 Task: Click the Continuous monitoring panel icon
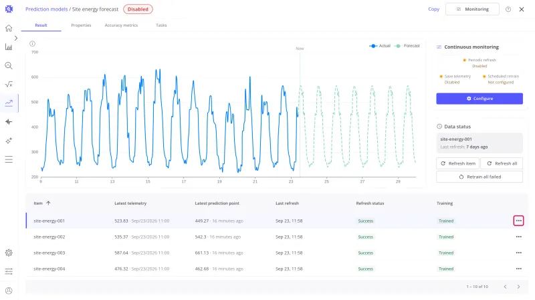[439, 47]
